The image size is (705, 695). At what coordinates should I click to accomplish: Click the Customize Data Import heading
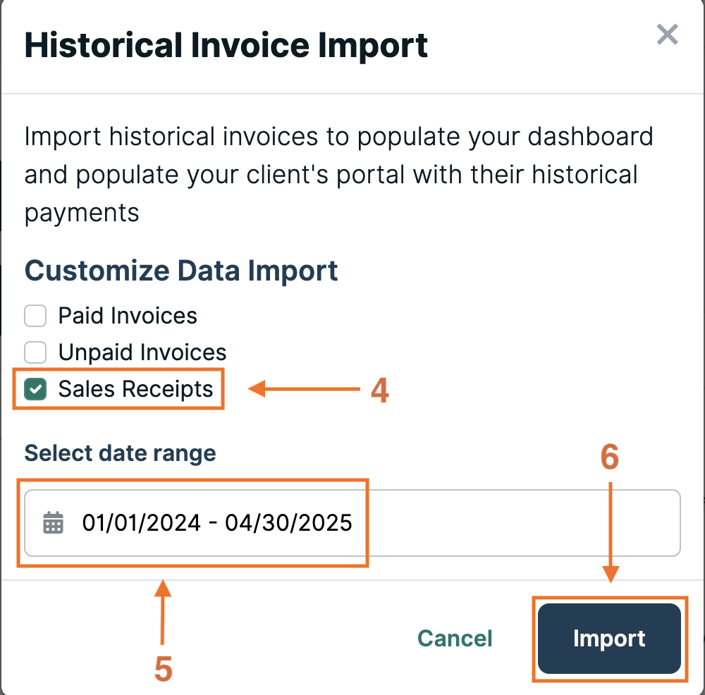[x=181, y=271]
